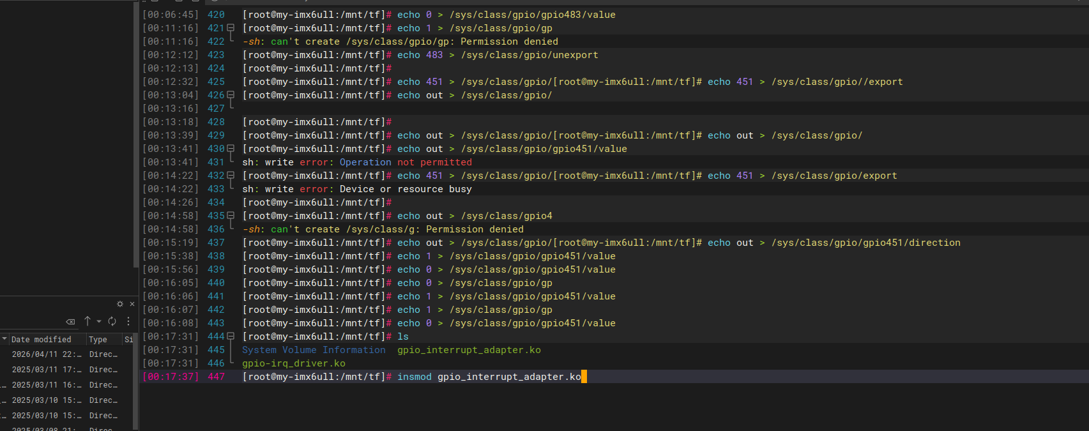Click line number 447

(216, 377)
